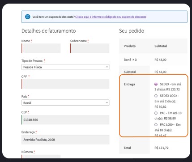
Task: Click the Entrega label
Action: [x=129, y=84]
